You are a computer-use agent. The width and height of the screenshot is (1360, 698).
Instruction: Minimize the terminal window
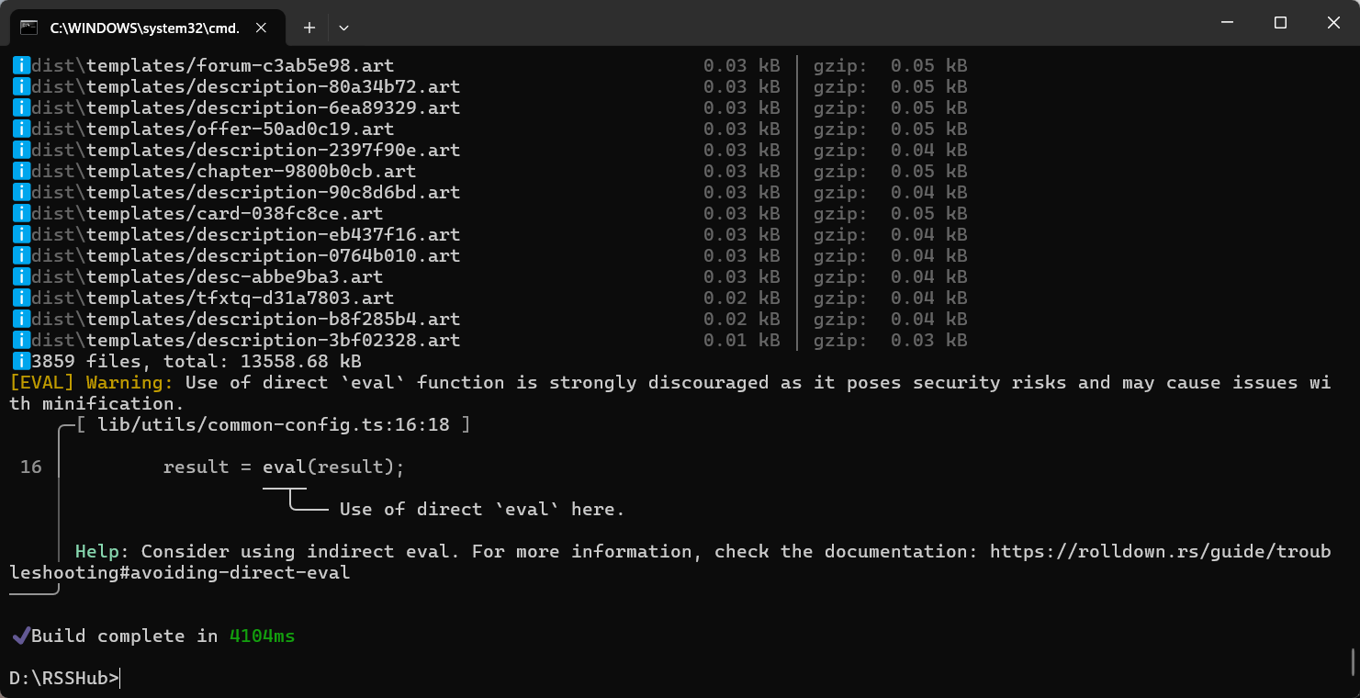click(x=1228, y=23)
